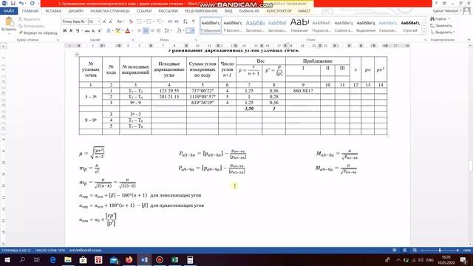
Task: Switch to ССЫЛКИ tab
Action: coord(144,11)
